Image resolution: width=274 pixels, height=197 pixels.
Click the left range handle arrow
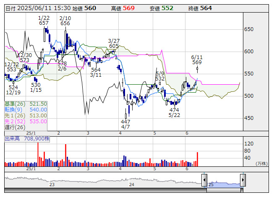[x=204, y=180]
